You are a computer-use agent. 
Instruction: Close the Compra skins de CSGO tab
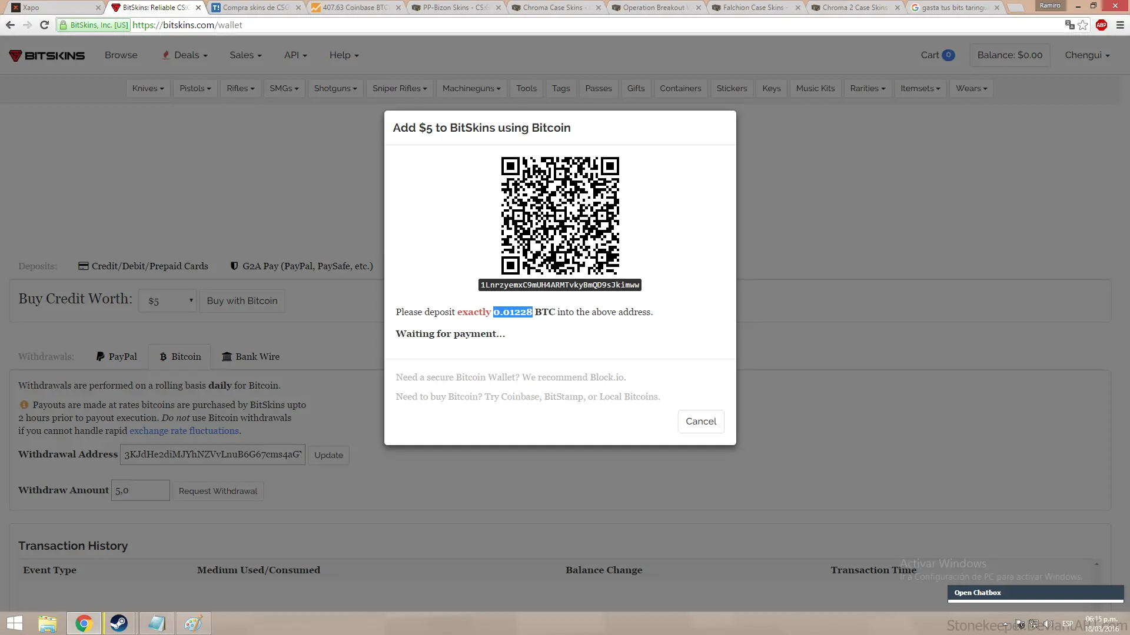(298, 8)
